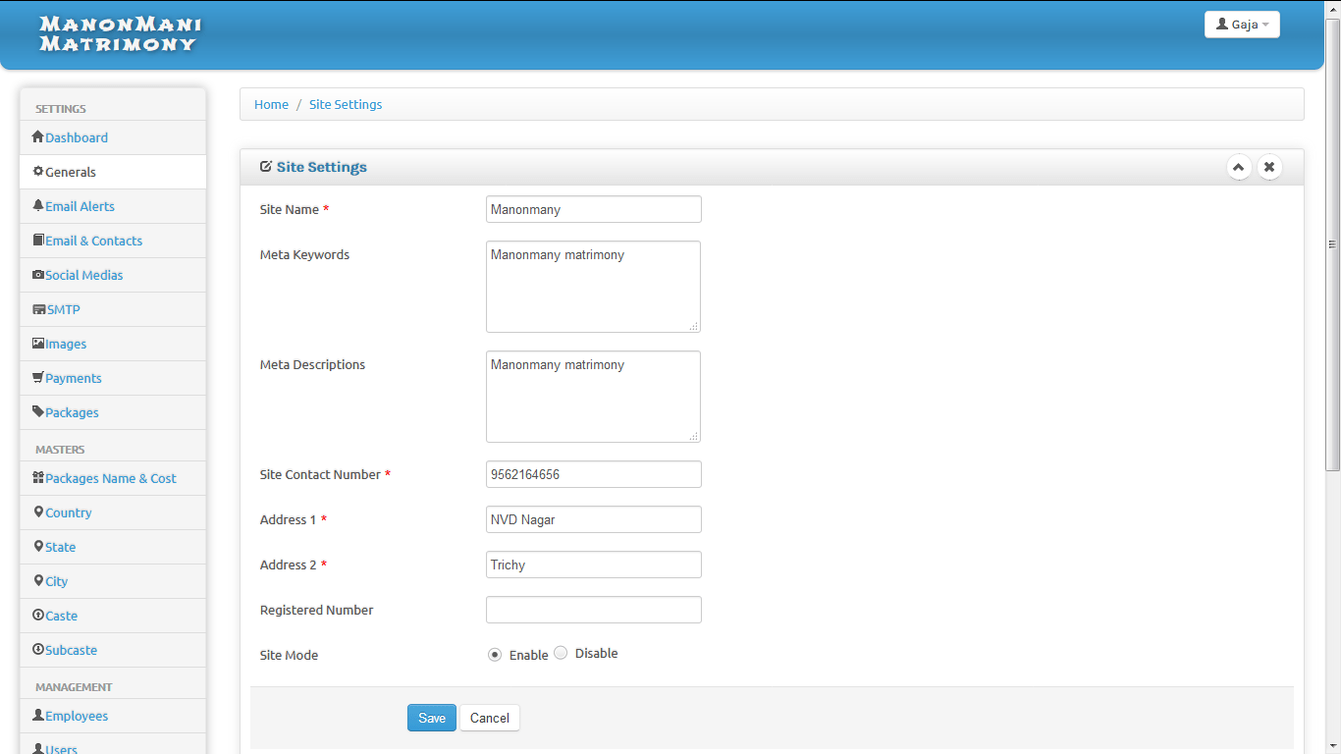Open Users management page
This screenshot has height=754, width=1341.
point(113,746)
